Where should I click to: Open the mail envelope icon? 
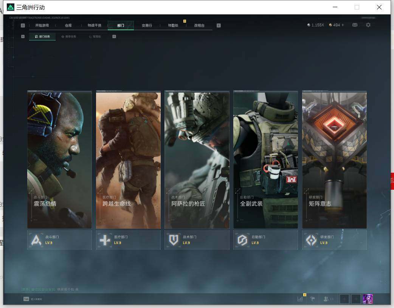355,25
